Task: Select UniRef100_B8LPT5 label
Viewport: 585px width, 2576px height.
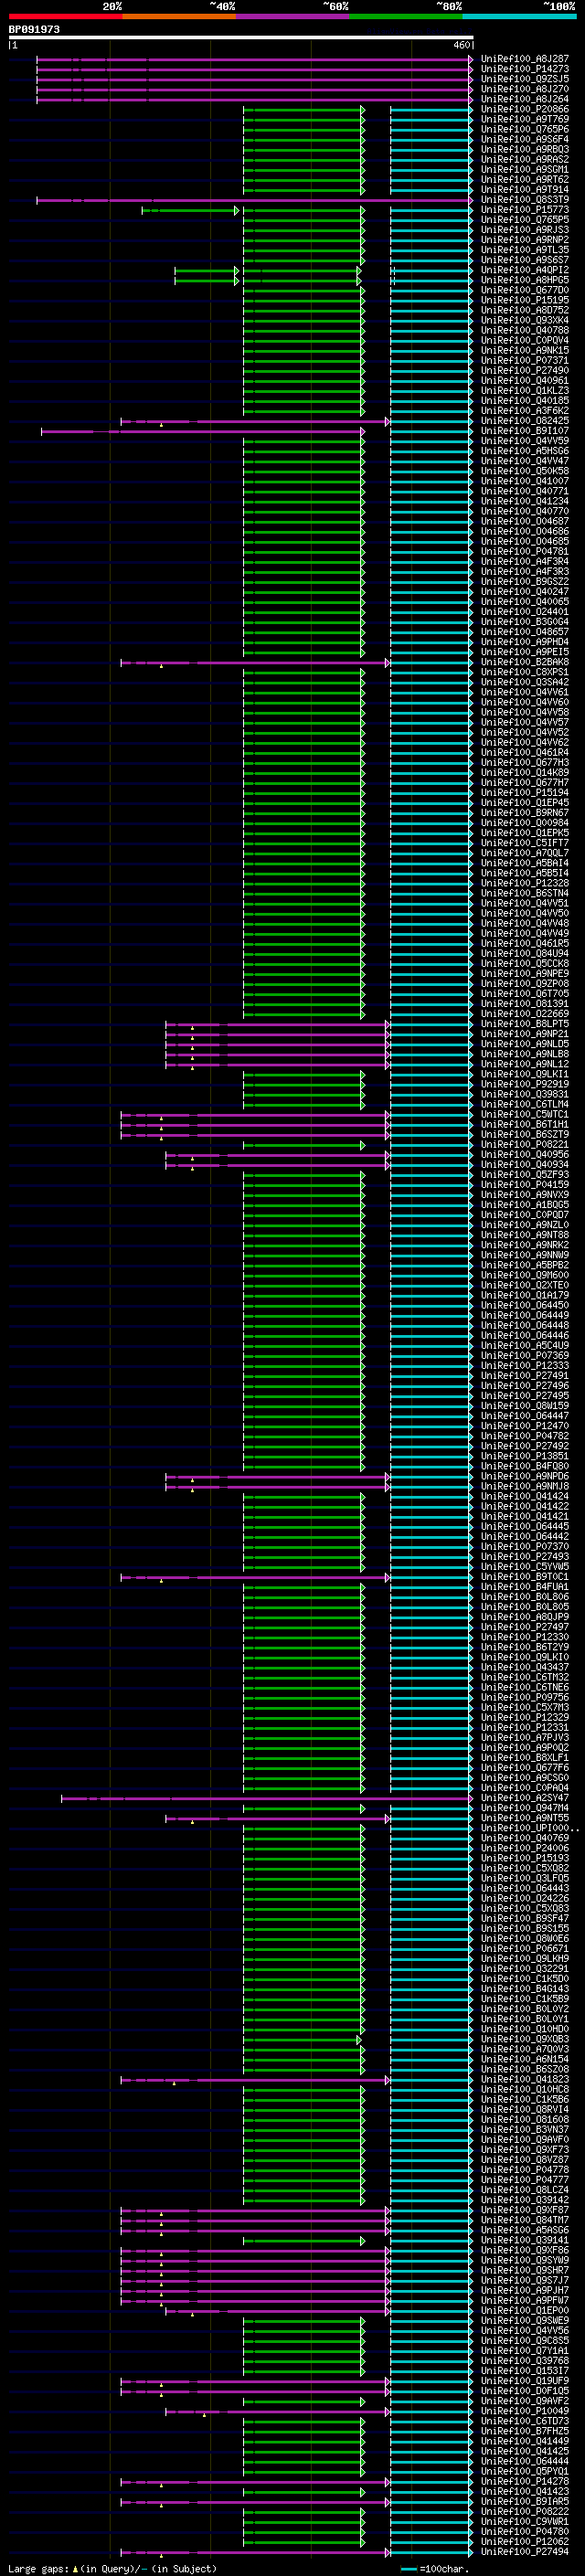Action: pos(525,1025)
